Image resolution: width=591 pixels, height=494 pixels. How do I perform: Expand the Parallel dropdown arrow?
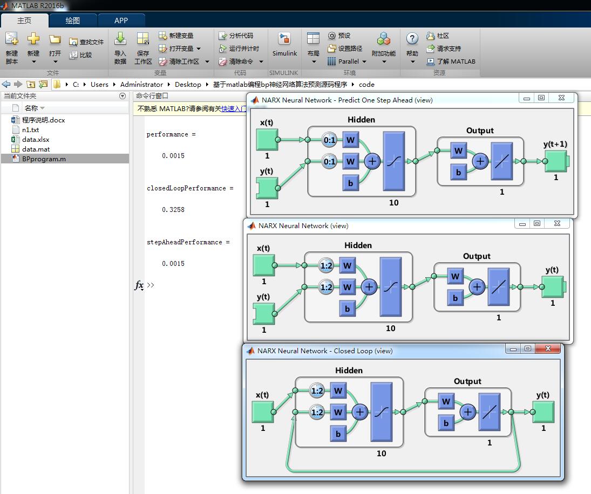[x=364, y=61]
